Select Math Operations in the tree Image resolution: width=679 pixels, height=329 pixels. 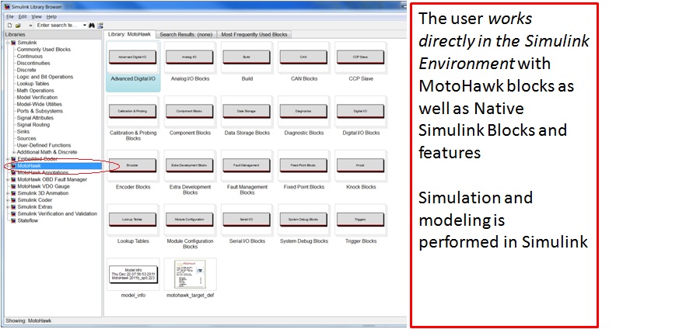pos(35,91)
